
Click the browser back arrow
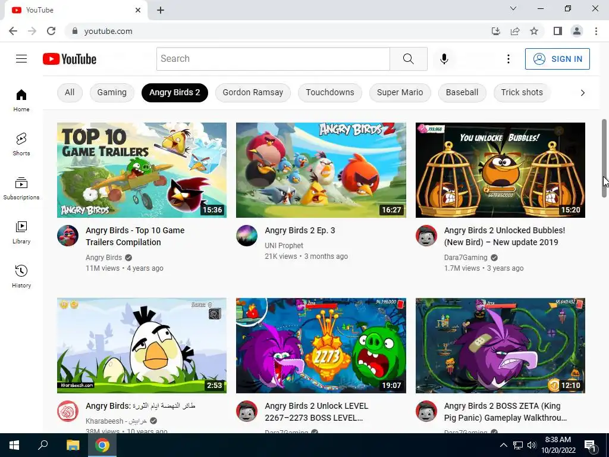(13, 31)
